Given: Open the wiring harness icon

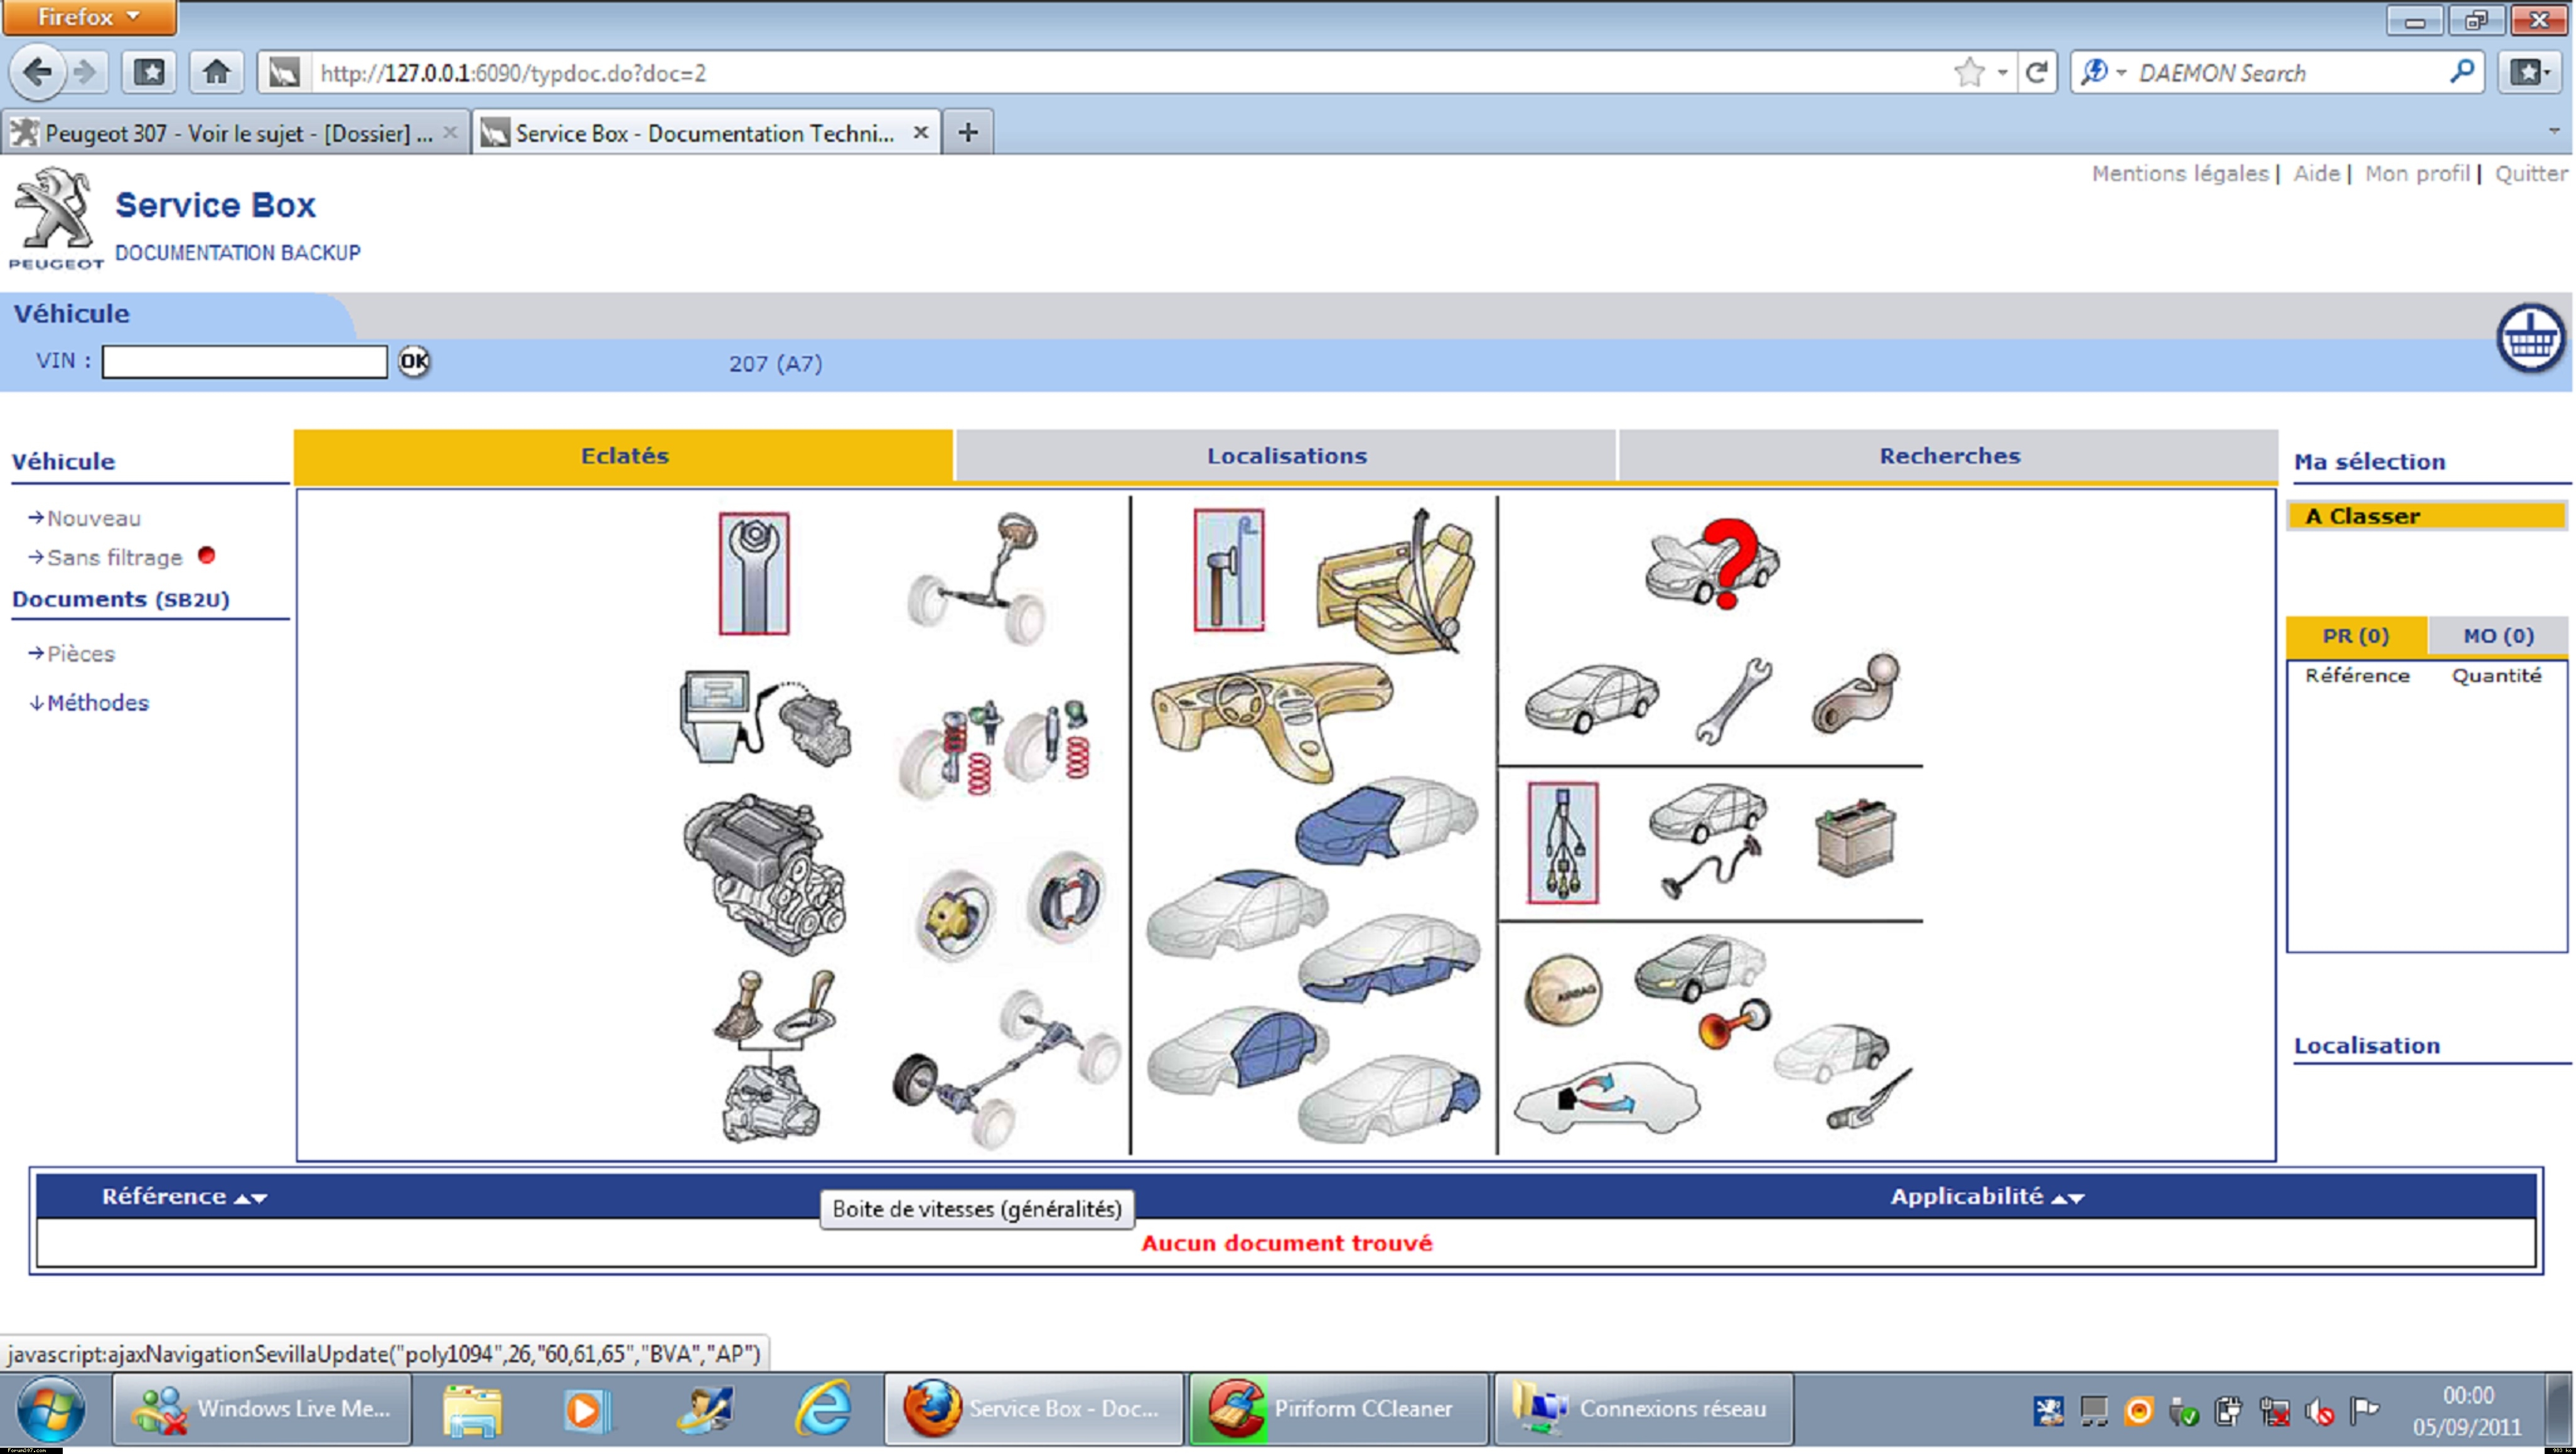Looking at the screenshot, I should (1563, 842).
